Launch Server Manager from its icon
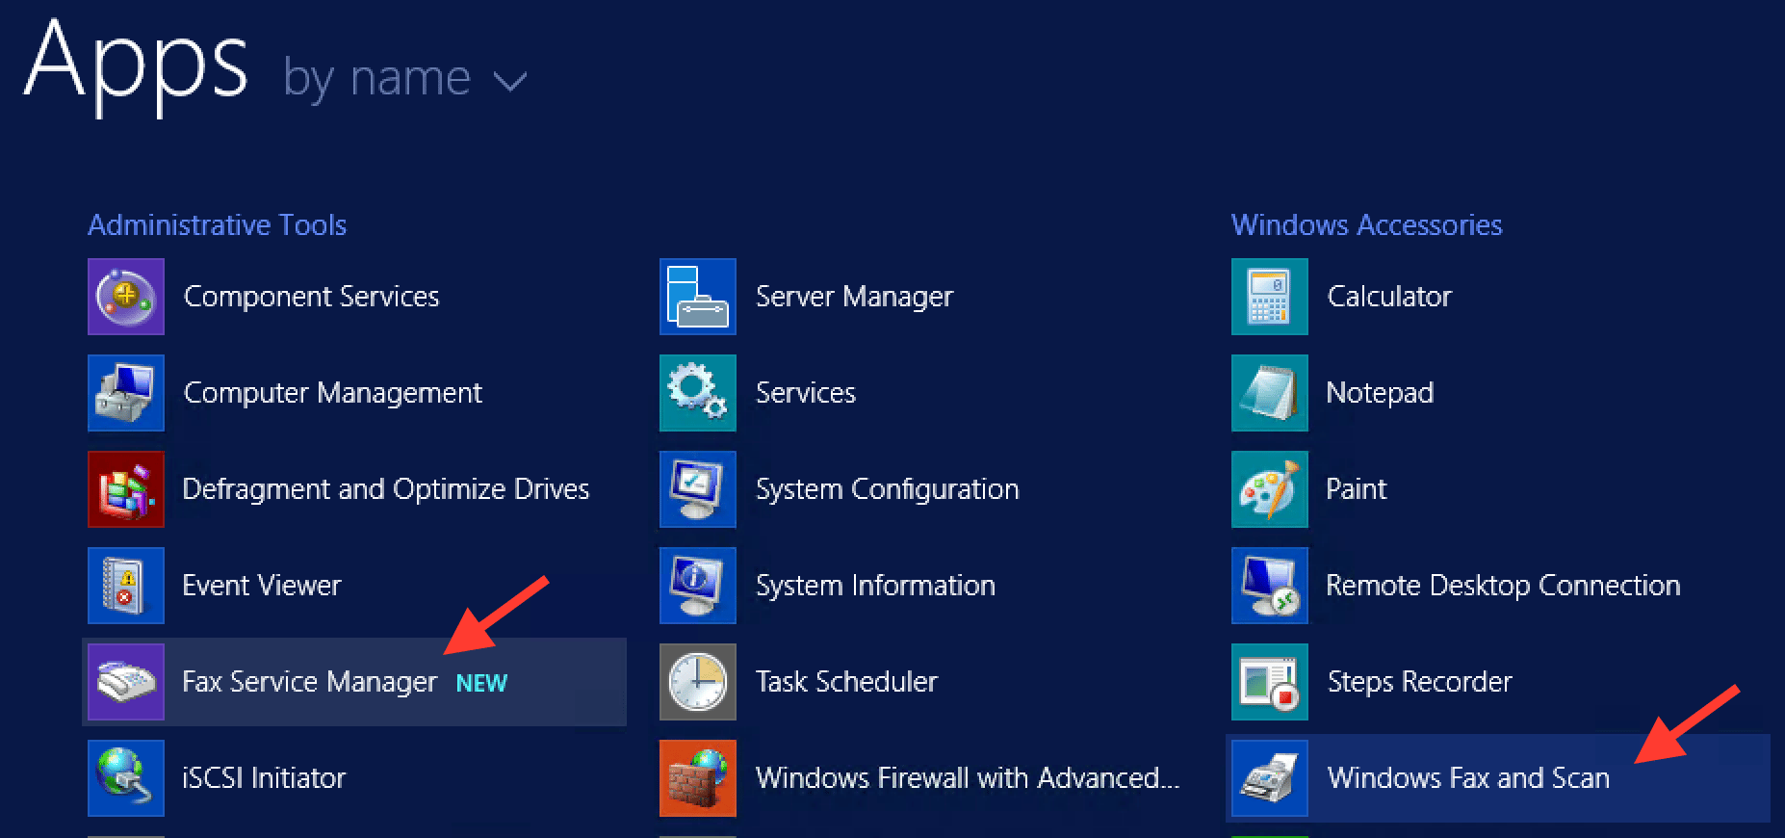The height and width of the screenshot is (838, 1785). point(698,297)
